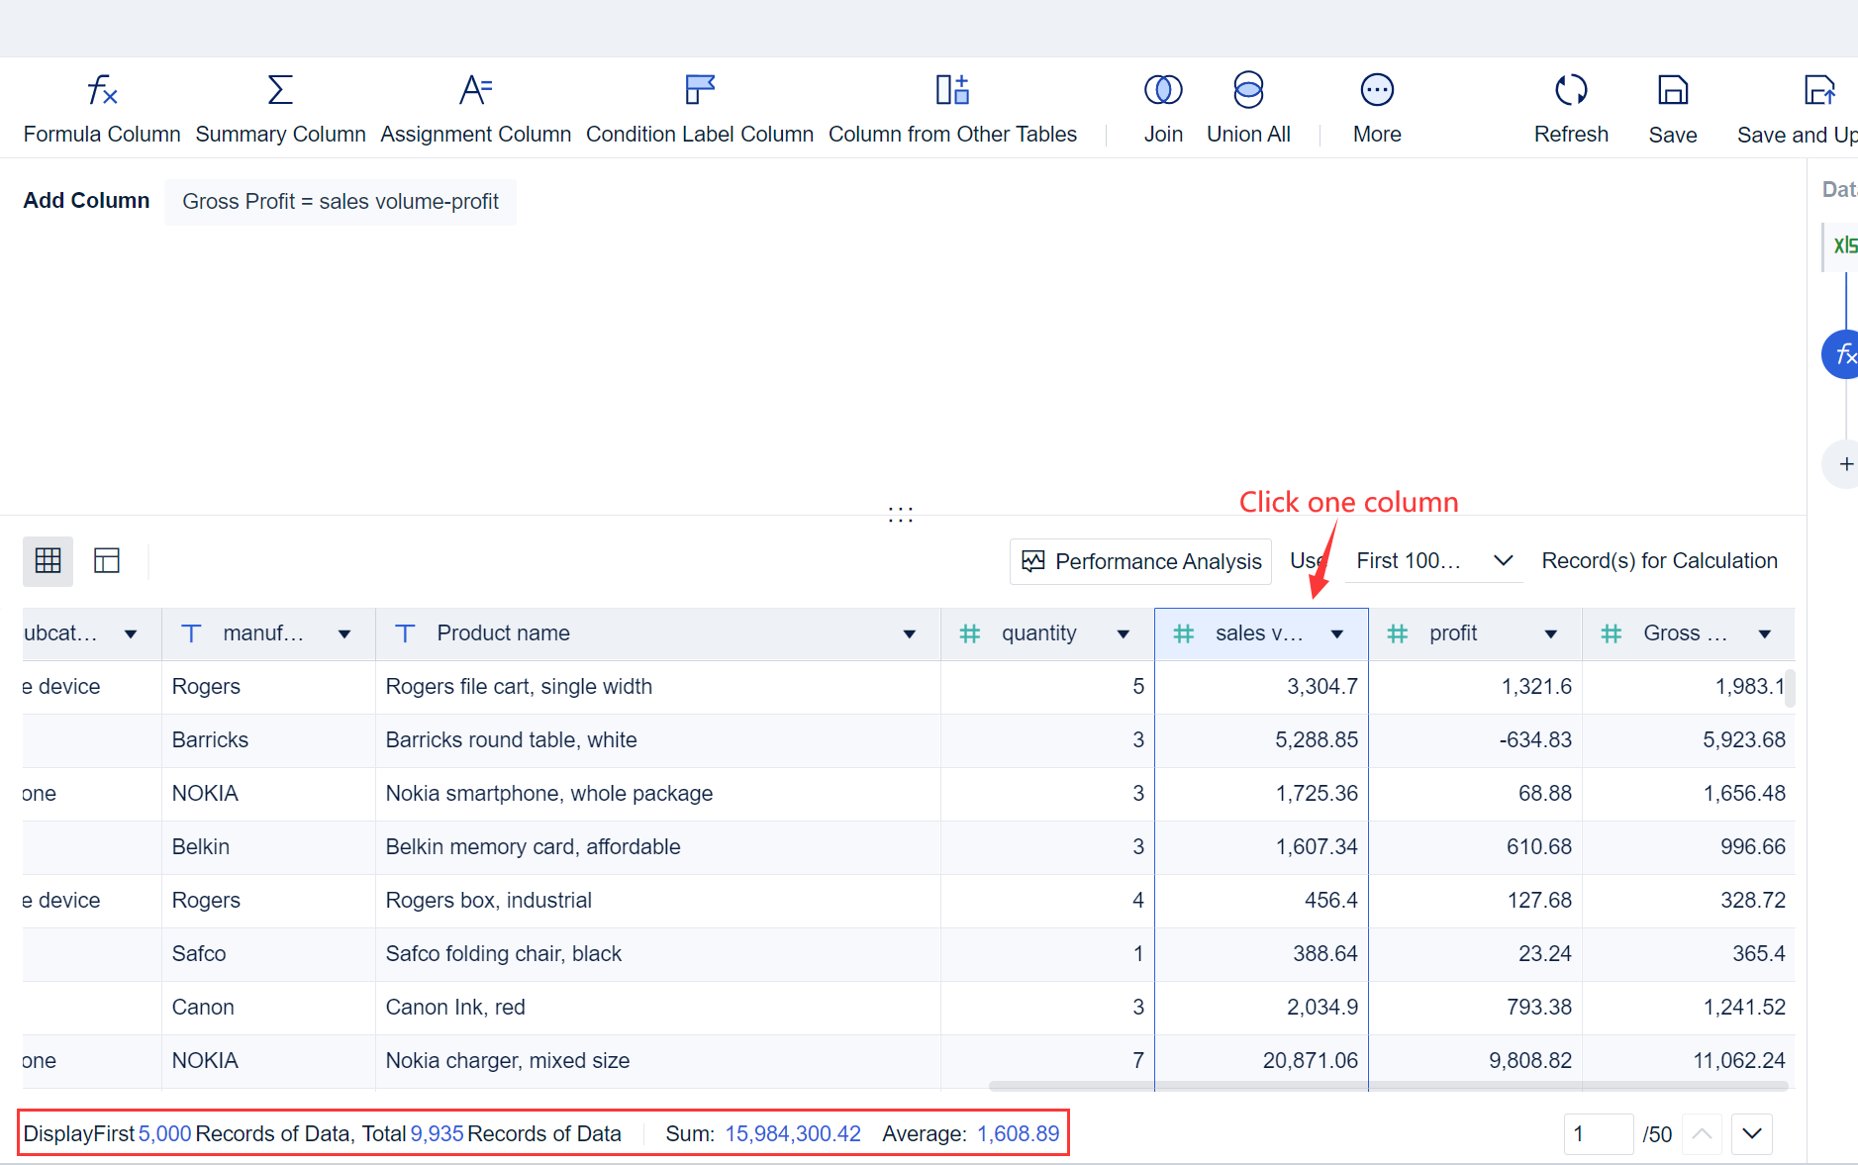1858x1165 pixels.
Task: Click the Average value 1,608.89
Action: pos(1019,1134)
